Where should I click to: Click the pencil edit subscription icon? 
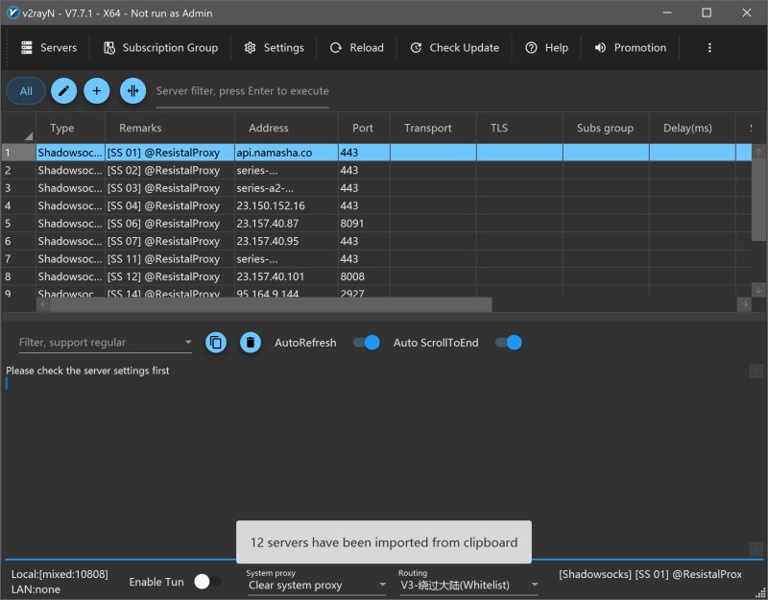63,91
